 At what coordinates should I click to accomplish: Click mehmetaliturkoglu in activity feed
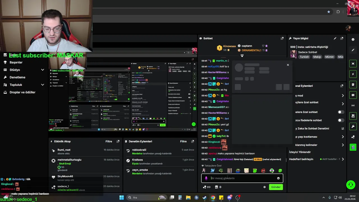(69, 160)
